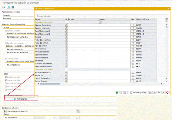
Task: Click the Centro de beneficio row label
Action: click(42, 78)
